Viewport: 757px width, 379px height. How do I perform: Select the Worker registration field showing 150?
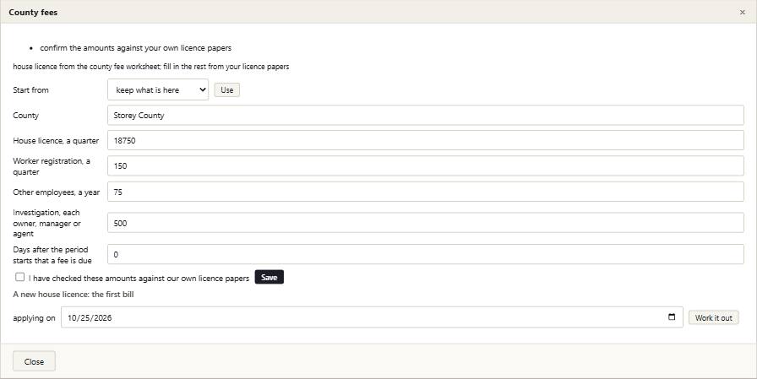(425, 166)
